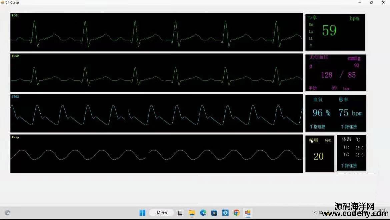Click the pulse rate value 75

tap(343, 113)
